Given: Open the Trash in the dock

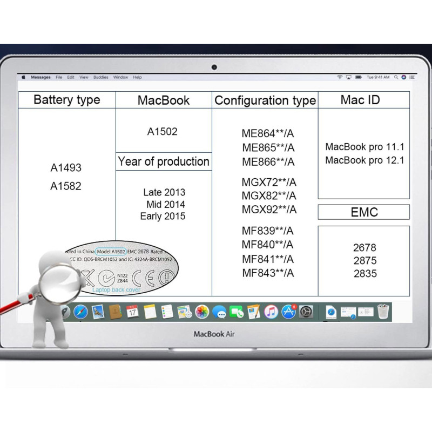Looking at the screenshot, I should click(x=383, y=312).
